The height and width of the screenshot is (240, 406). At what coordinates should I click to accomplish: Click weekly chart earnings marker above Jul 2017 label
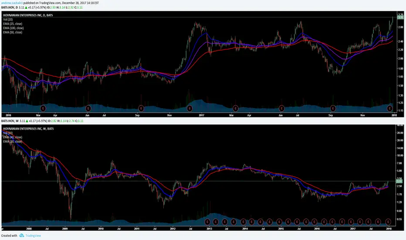[369, 222]
